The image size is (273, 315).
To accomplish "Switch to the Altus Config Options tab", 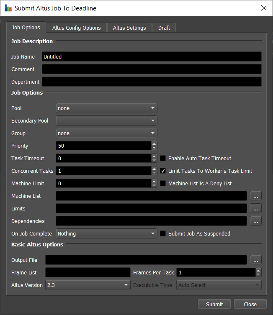I will (76, 28).
